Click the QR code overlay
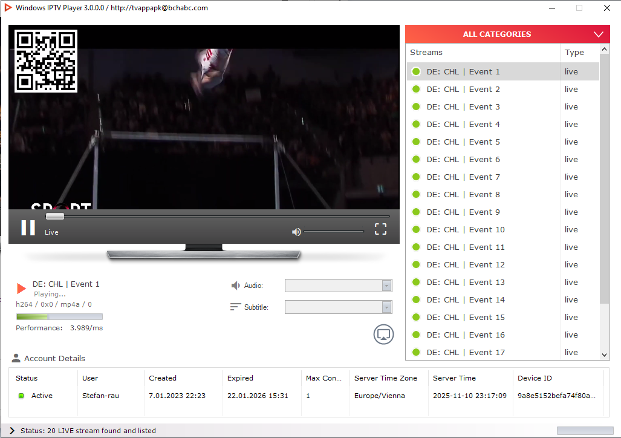The image size is (621, 438). click(46, 61)
